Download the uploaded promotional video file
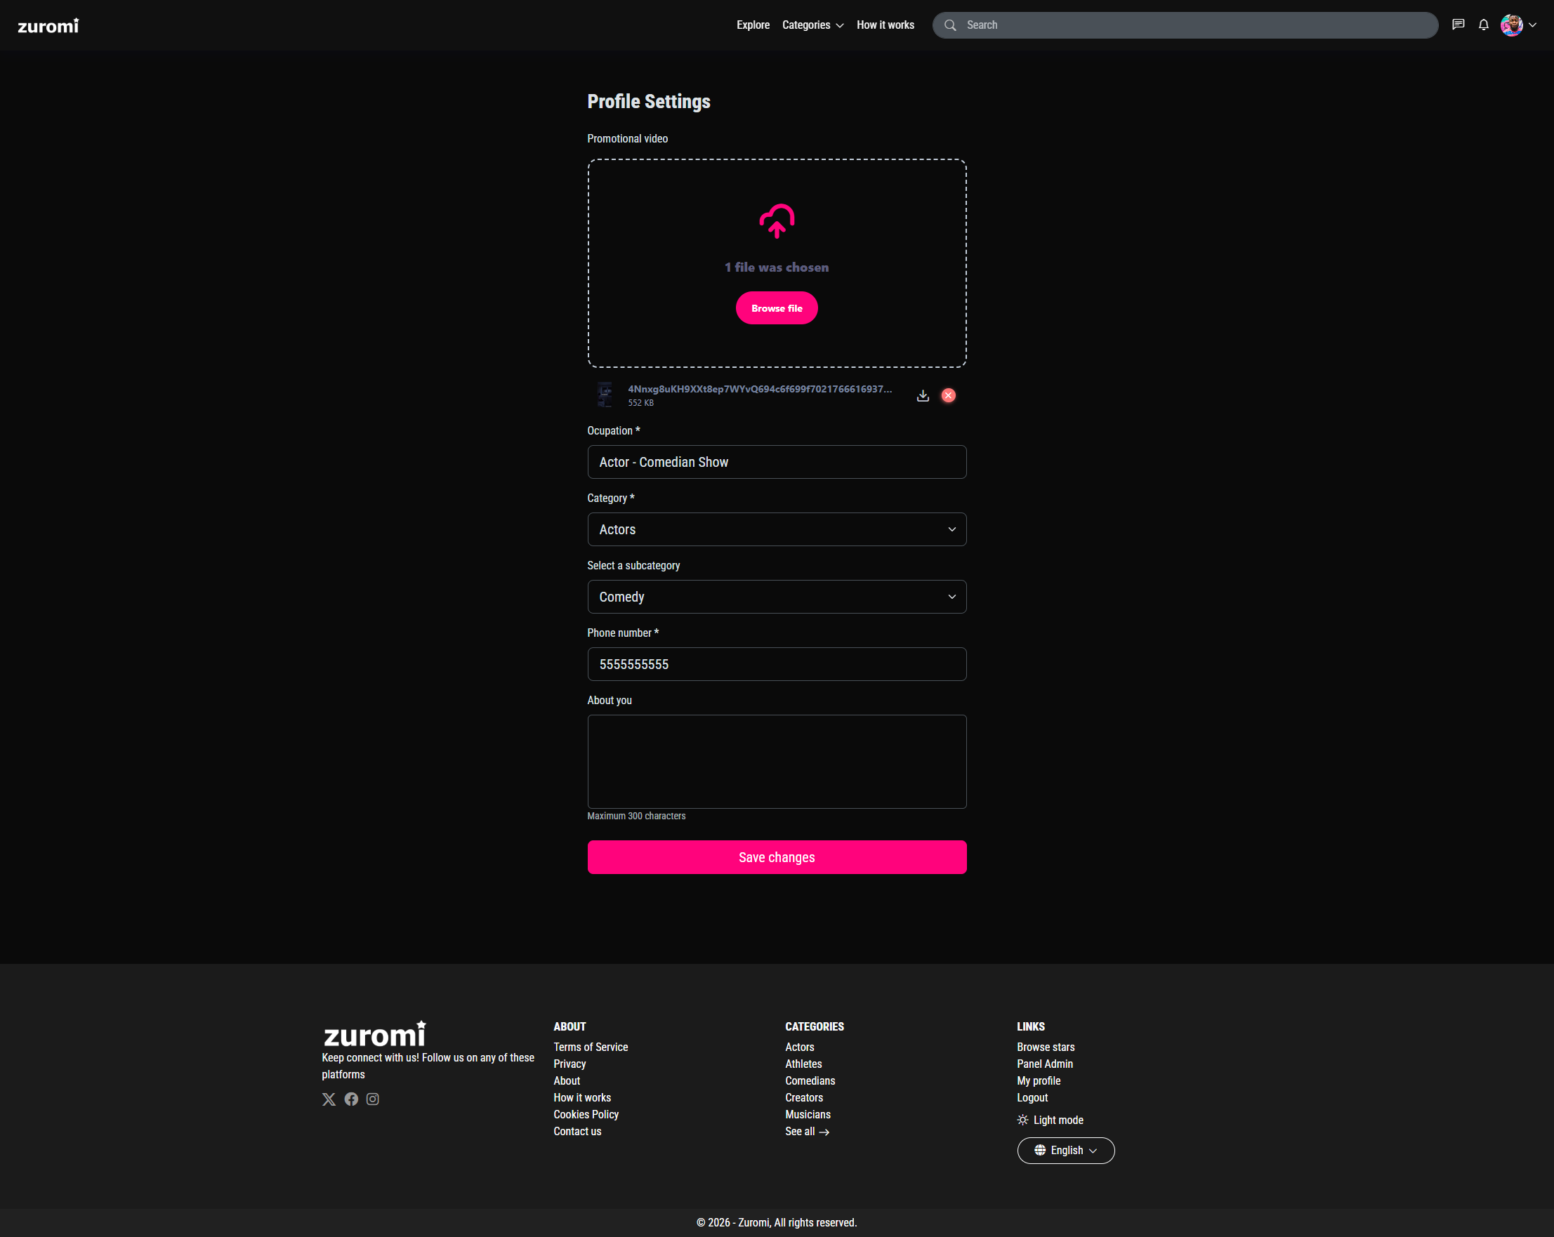1554x1237 pixels. pos(923,395)
